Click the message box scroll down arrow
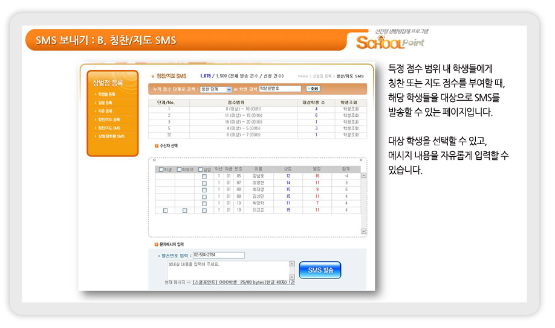Image resolution: width=555 pixels, height=328 pixels. 292,276
